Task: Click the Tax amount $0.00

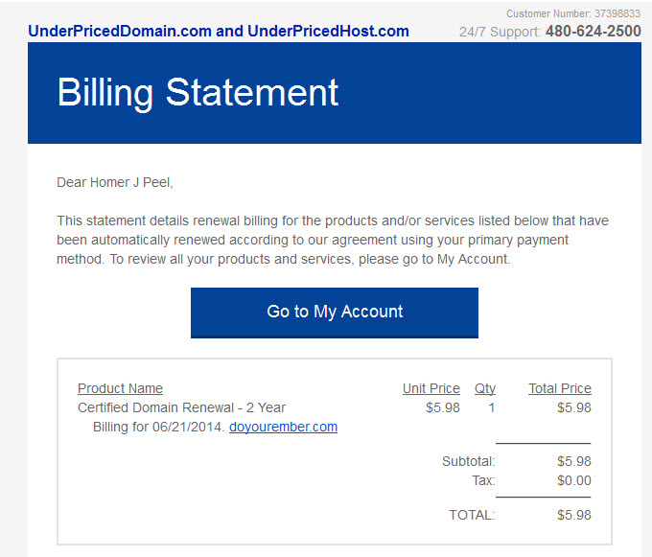Action: 573,480
